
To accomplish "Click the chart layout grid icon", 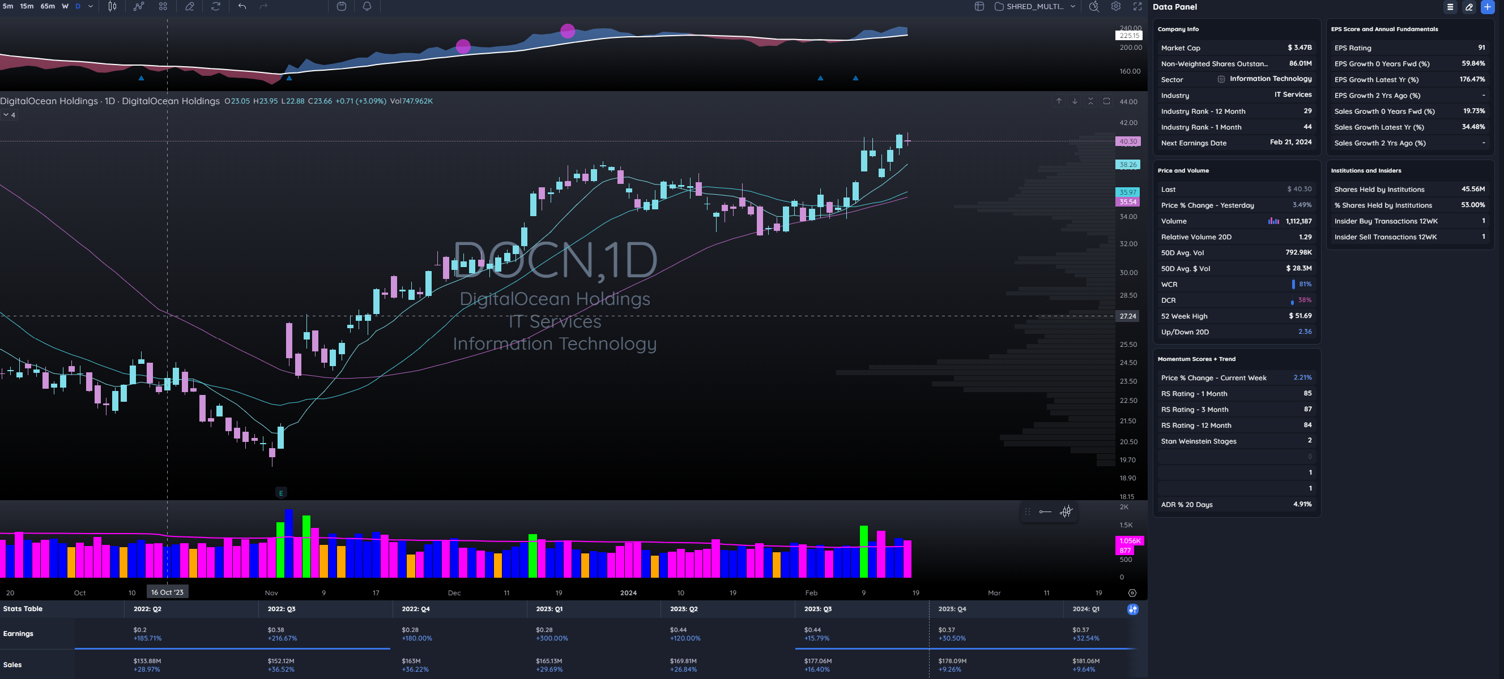I will [163, 6].
